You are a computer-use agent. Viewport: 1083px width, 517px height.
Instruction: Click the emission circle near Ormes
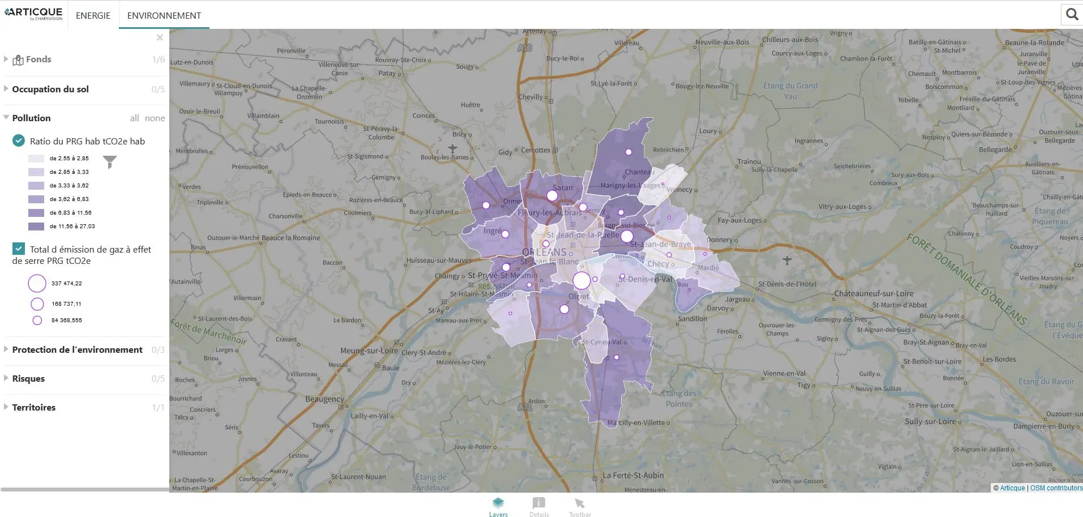point(486,205)
